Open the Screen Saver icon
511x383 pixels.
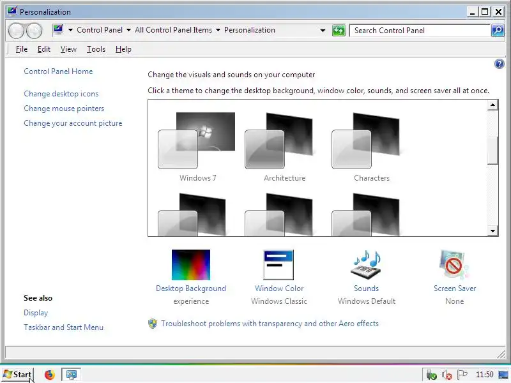click(x=454, y=265)
